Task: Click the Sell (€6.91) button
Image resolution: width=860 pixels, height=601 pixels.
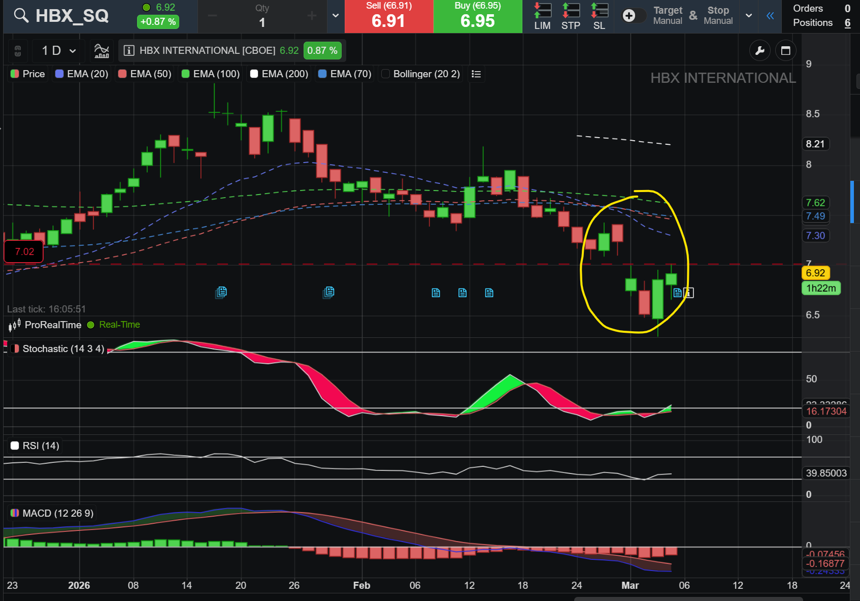Action: (x=389, y=16)
